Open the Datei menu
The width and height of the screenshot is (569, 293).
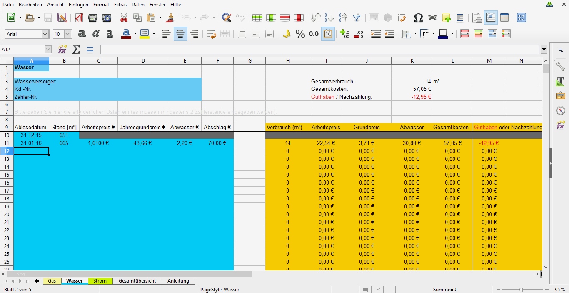tap(8, 5)
